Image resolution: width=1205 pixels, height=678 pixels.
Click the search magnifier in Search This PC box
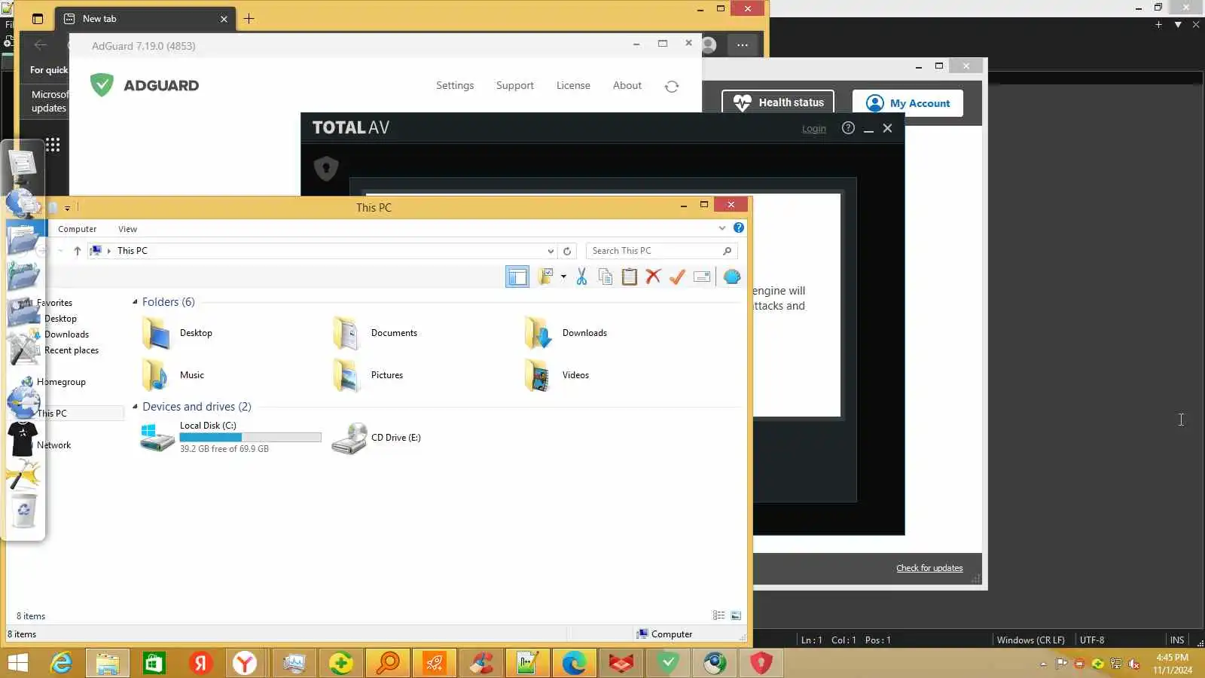(727, 251)
